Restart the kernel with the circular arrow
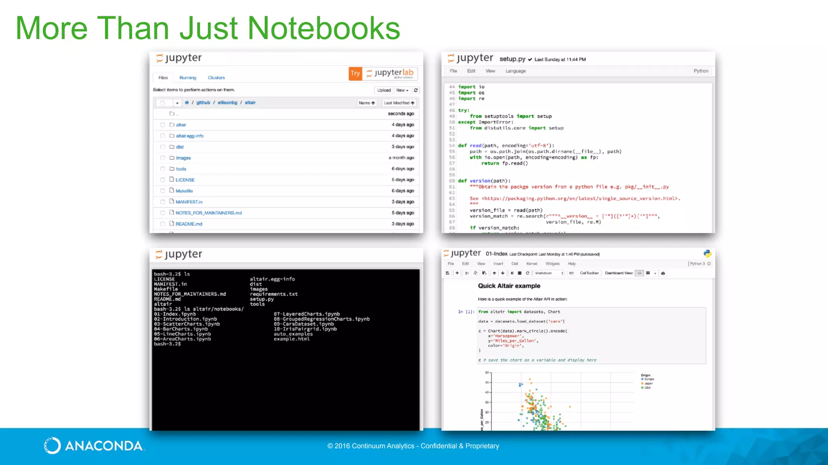This screenshot has height=465, width=828. click(528, 273)
